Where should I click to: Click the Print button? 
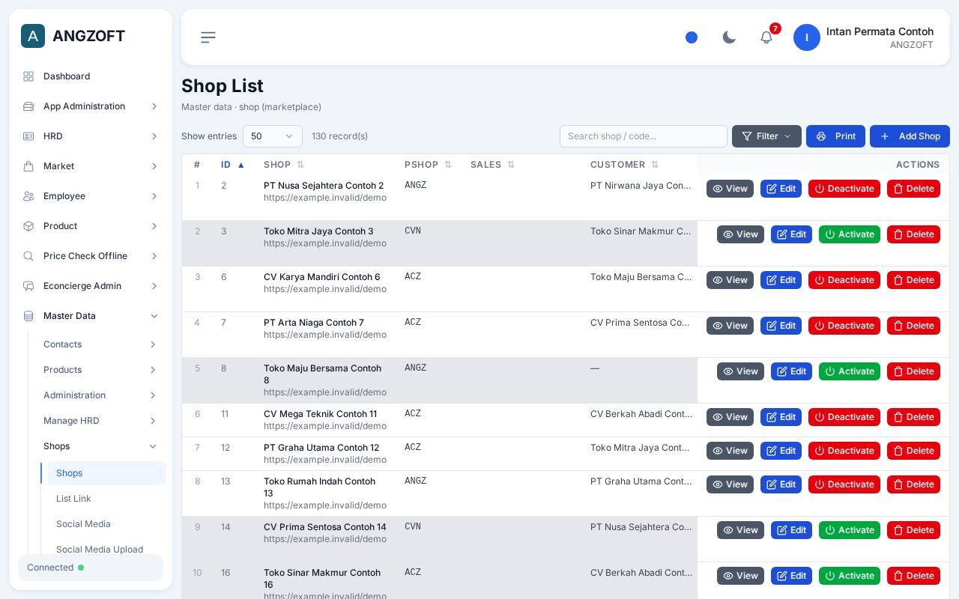(x=835, y=136)
